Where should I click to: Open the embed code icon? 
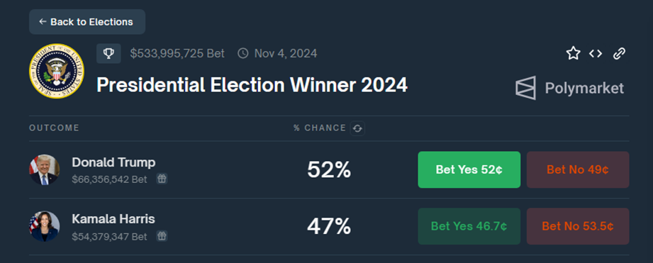coord(596,53)
